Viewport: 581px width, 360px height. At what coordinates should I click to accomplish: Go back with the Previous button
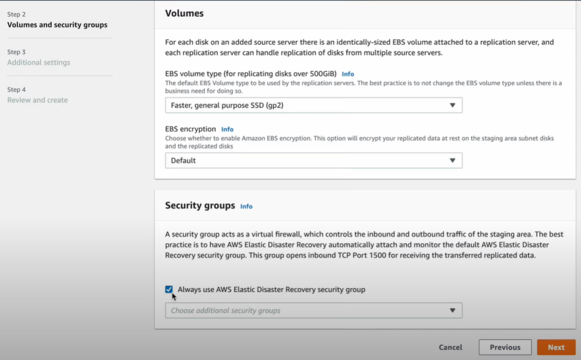(x=505, y=347)
